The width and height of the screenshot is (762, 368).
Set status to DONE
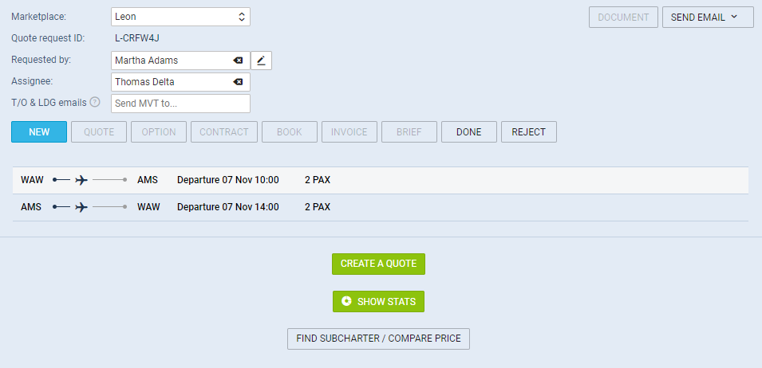click(469, 132)
